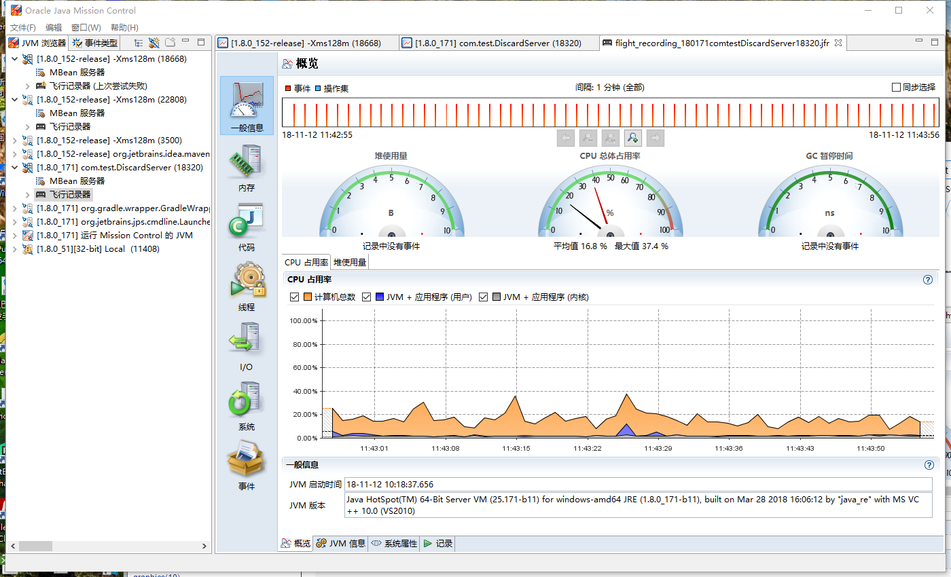Viewport: 951px width, 577px height.
Task: Click new folder icon in JVM browser toolbar
Action: tap(170, 43)
